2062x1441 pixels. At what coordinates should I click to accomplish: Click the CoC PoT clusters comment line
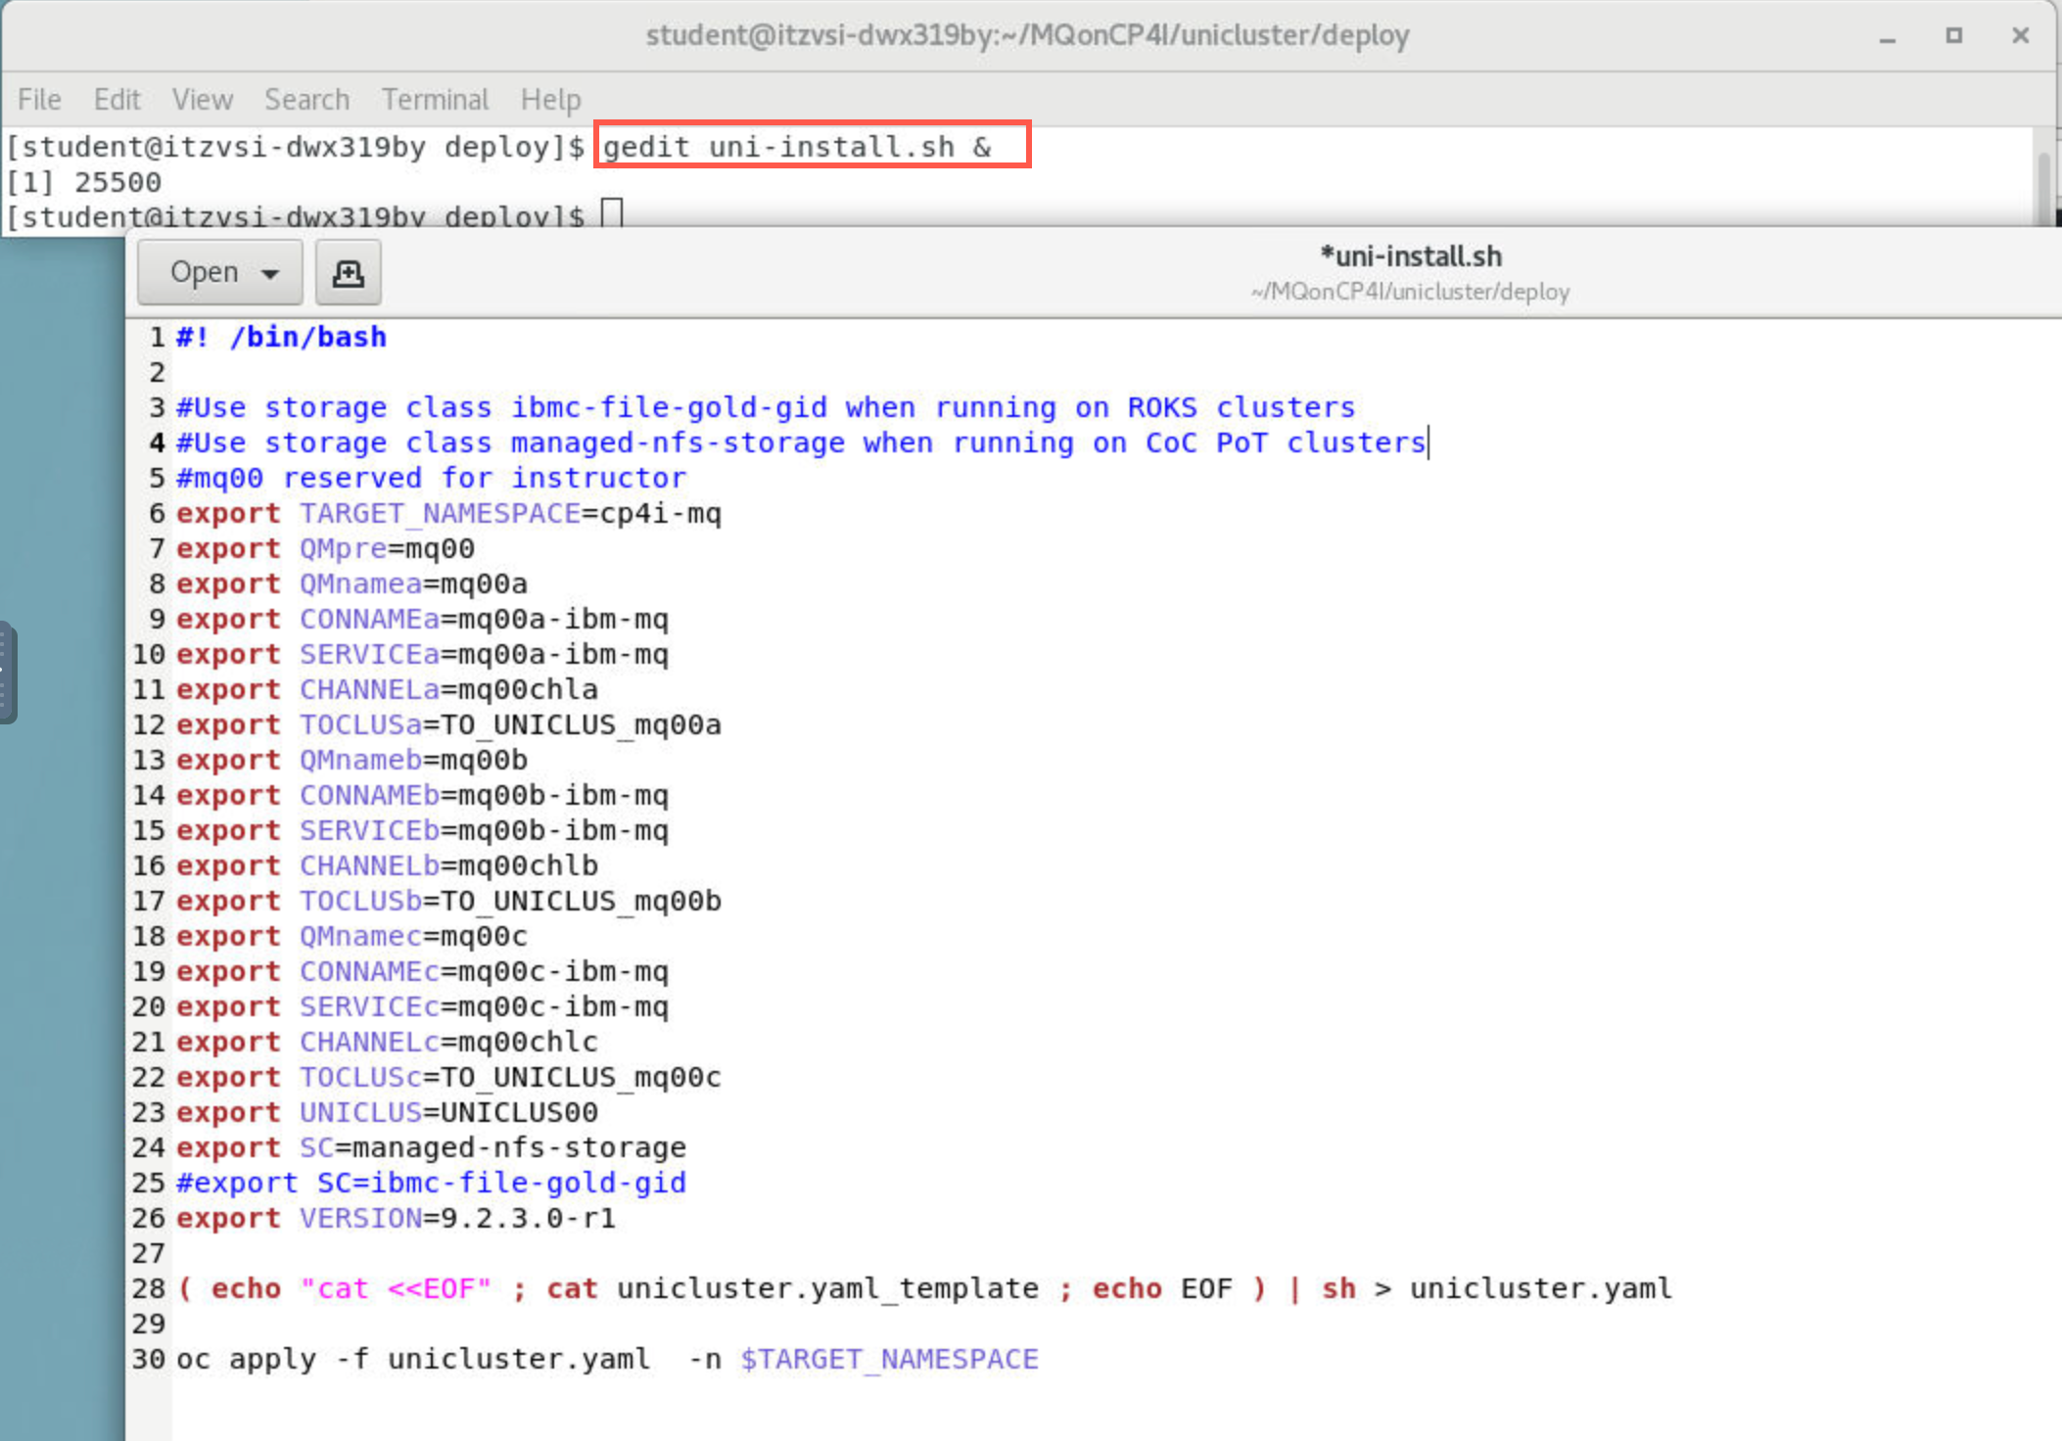(801, 442)
